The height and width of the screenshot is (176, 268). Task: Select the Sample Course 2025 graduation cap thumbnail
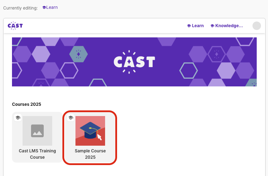[90, 130]
